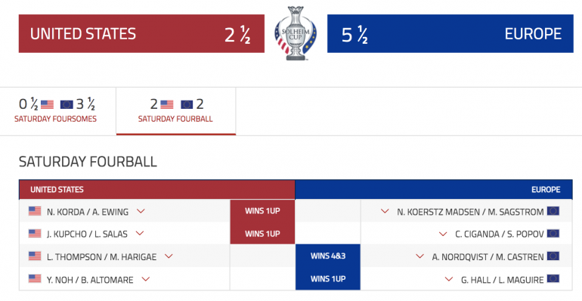The height and width of the screenshot is (301, 582).
Task: Click US flag beside J. Kupcho / L. Salas
Action: click(x=35, y=234)
